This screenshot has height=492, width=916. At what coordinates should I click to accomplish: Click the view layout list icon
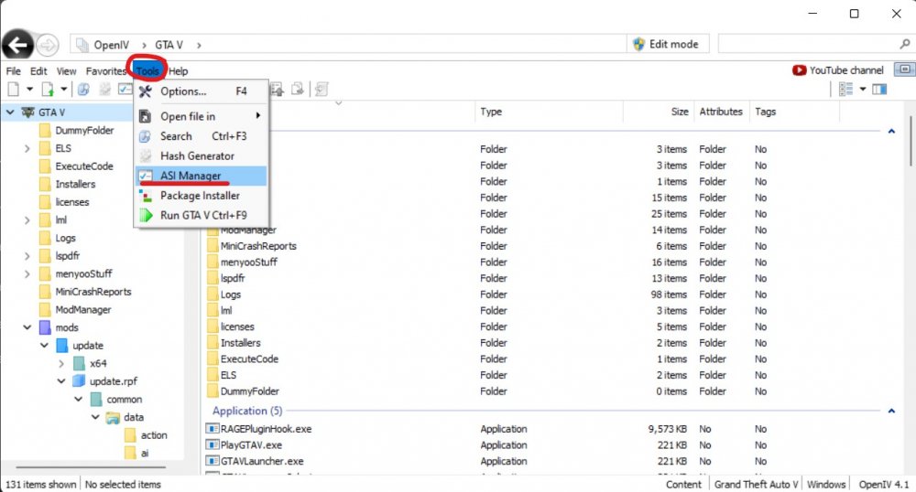pos(845,90)
